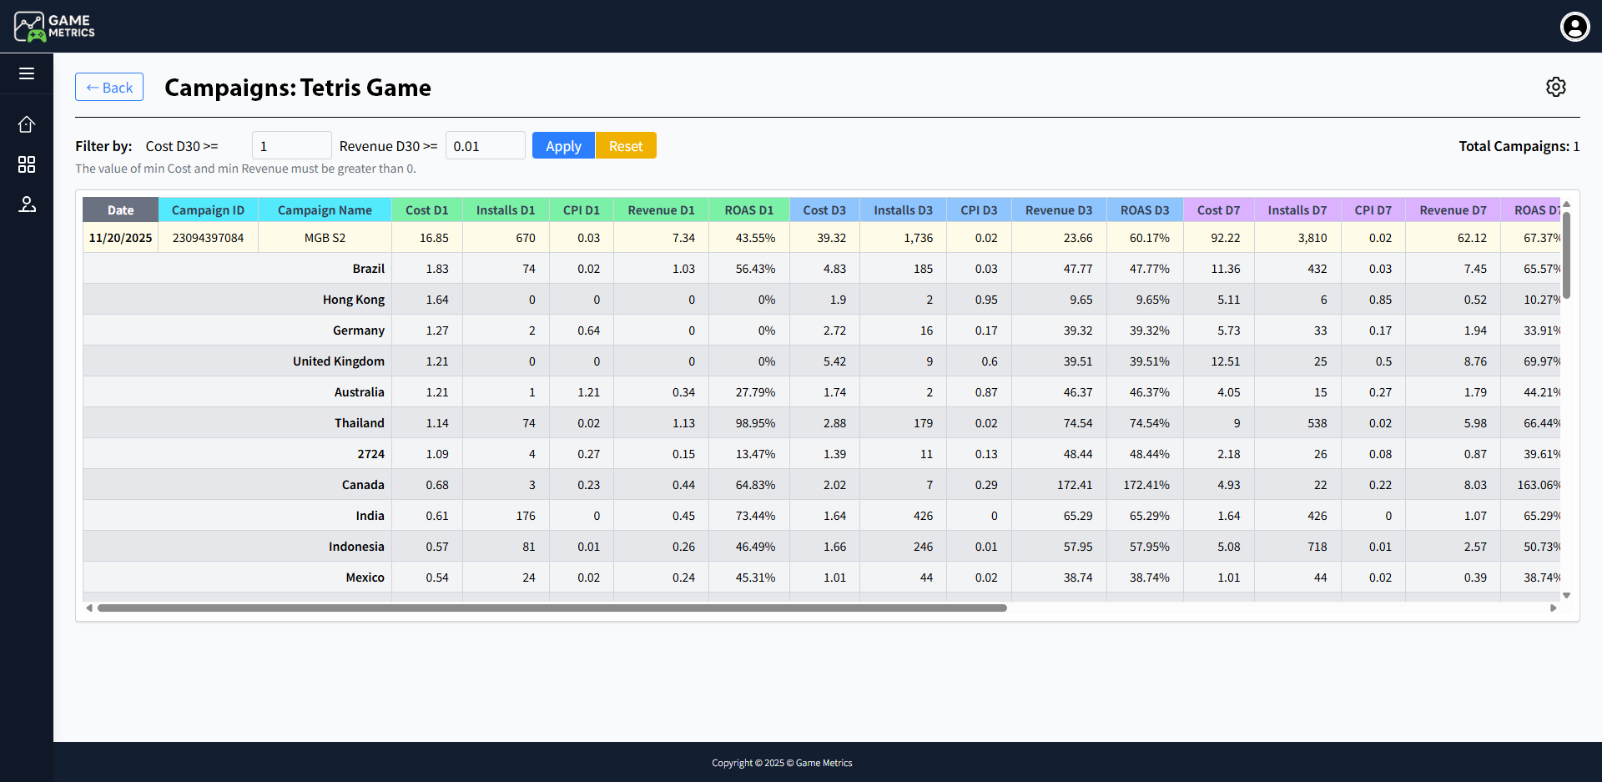Select the 2724 row label
This screenshot has width=1602, height=782.
(371, 454)
